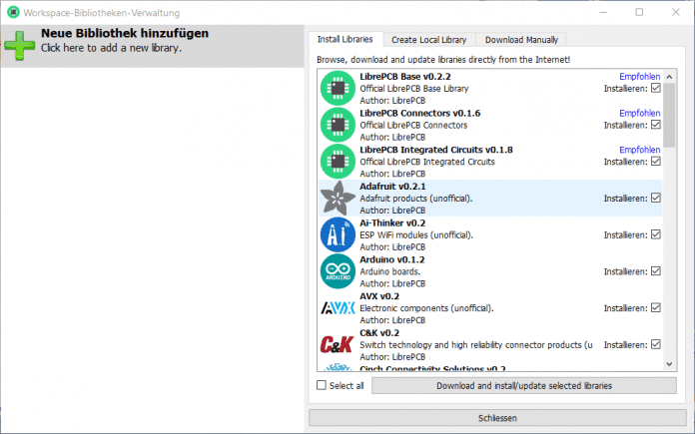Click Download and install/update selected libraries
The image size is (695, 434).
523,386
